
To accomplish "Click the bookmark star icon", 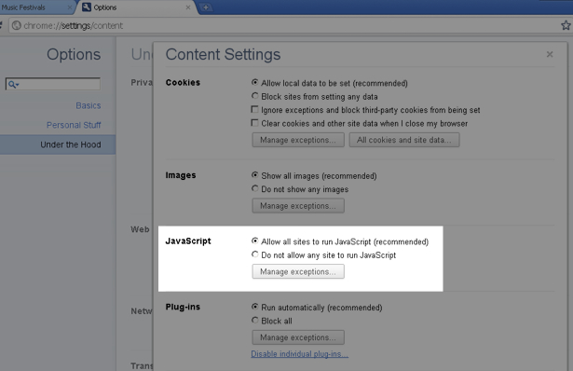I will click(x=566, y=25).
